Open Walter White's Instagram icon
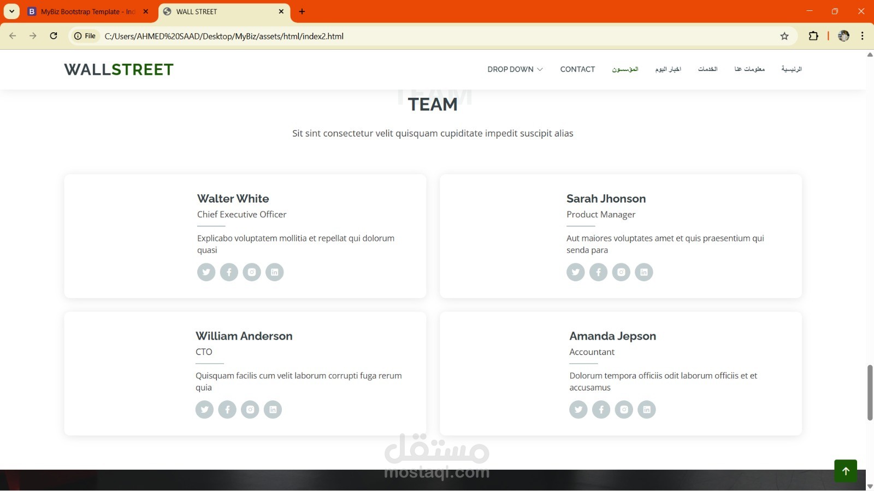This screenshot has width=874, height=491. click(252, 272)
